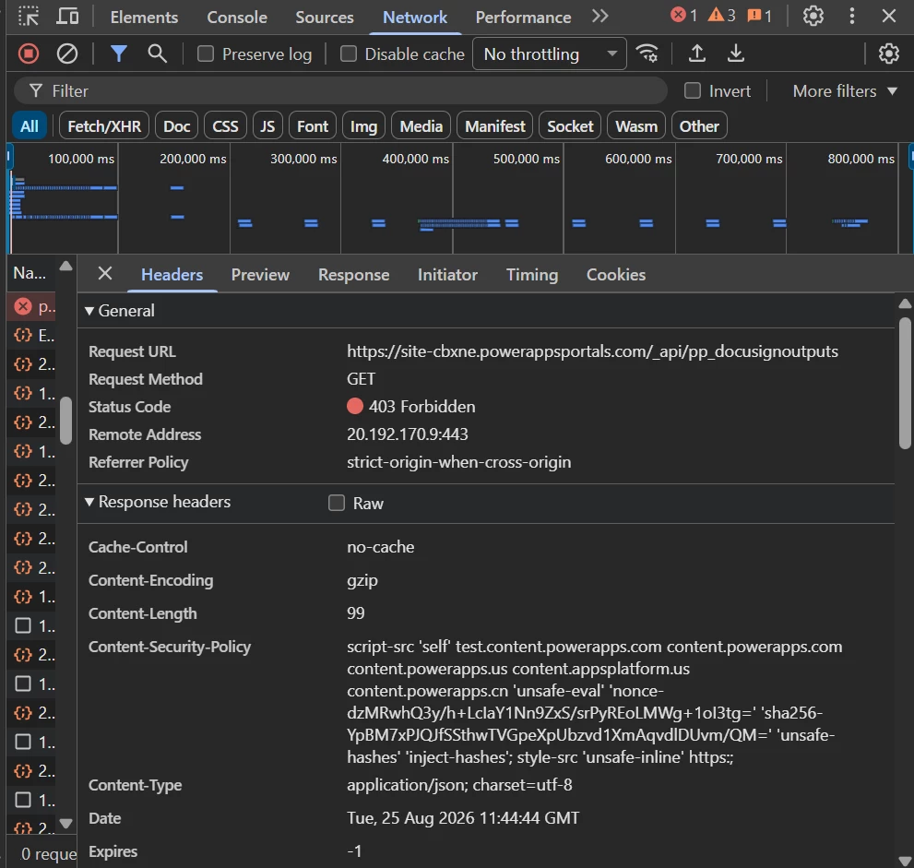Toggle Preserve log checkbox
914x868 pixels.
pyautogui.click(x=205, y=54)
